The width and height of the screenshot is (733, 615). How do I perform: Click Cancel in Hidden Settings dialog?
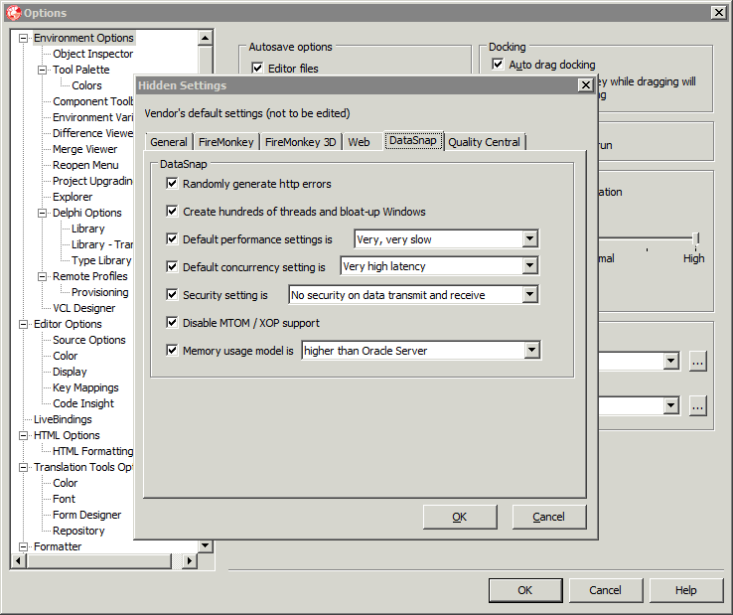click(549, 517)
